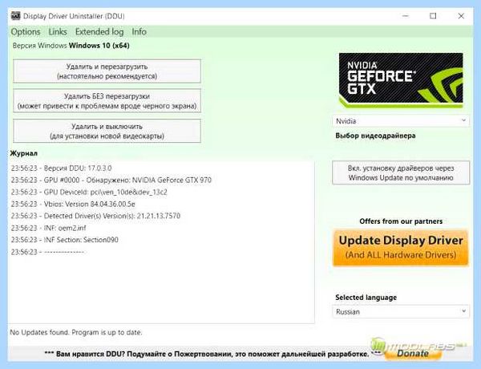Screen dimensions: 481x369
Task: Select log line 'GPU DeviceId: pci\ven_10de&dev_13c2'
Action: pos(89,193)
